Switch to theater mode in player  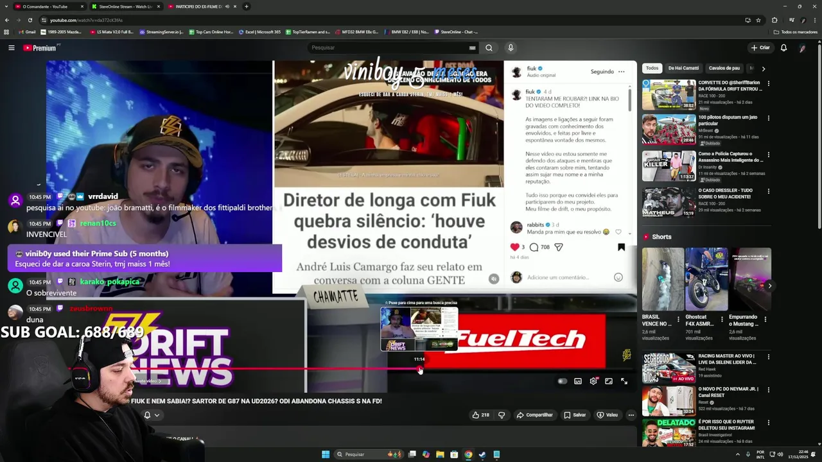[x=609, y=381]
